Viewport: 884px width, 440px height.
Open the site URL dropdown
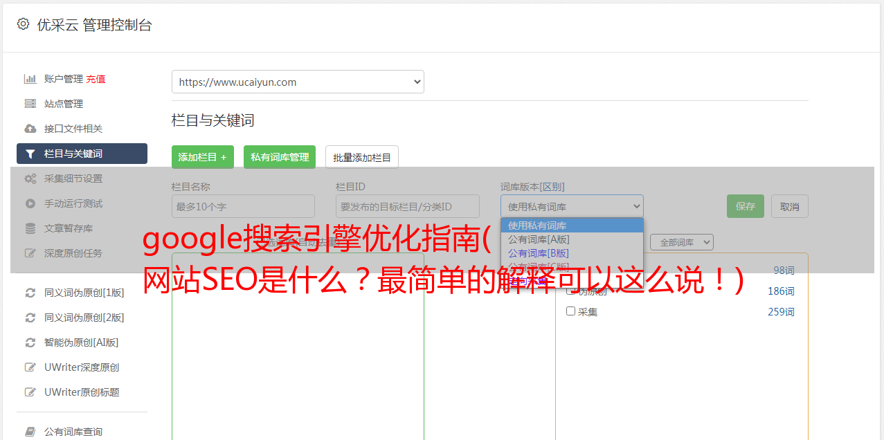click(x=298, y=82)
